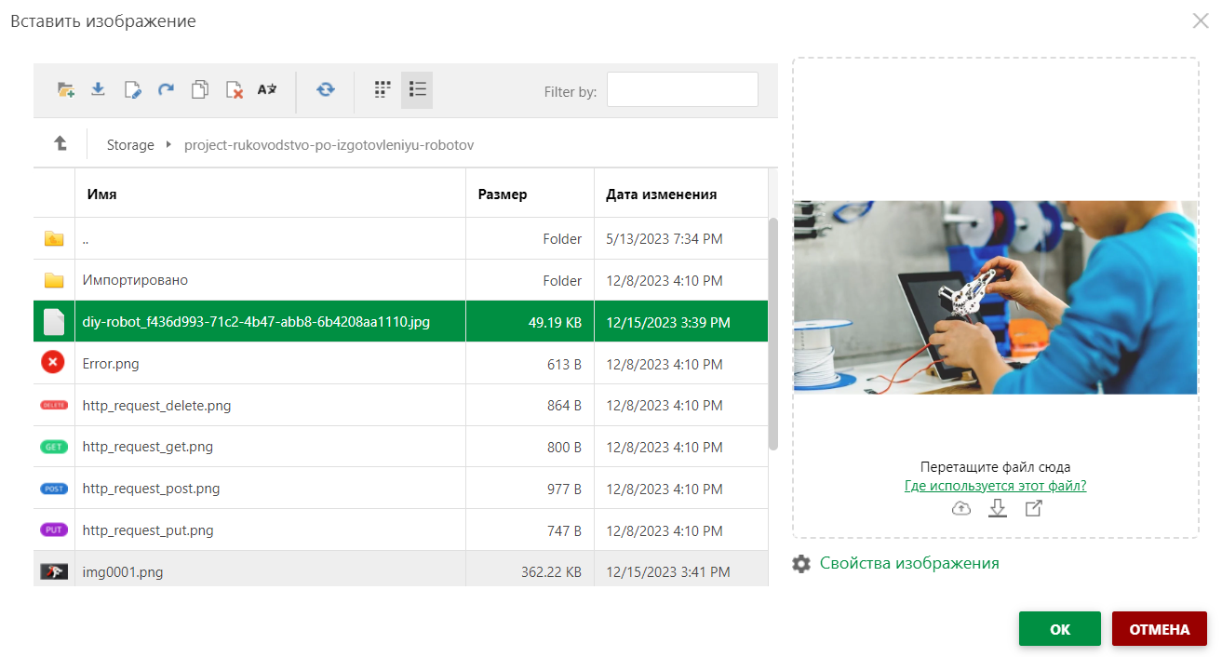Refresh the file list
The image size is (1222, 657).
coord(325,89)
